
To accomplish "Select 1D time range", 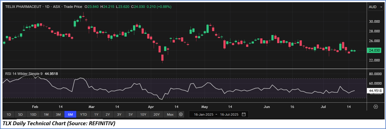I will pos(9,114).
